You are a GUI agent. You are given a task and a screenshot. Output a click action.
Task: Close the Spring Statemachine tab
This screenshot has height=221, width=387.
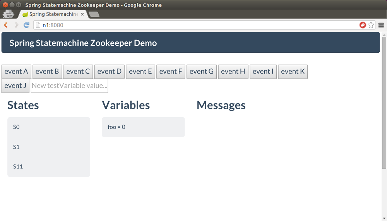[82, 14]
